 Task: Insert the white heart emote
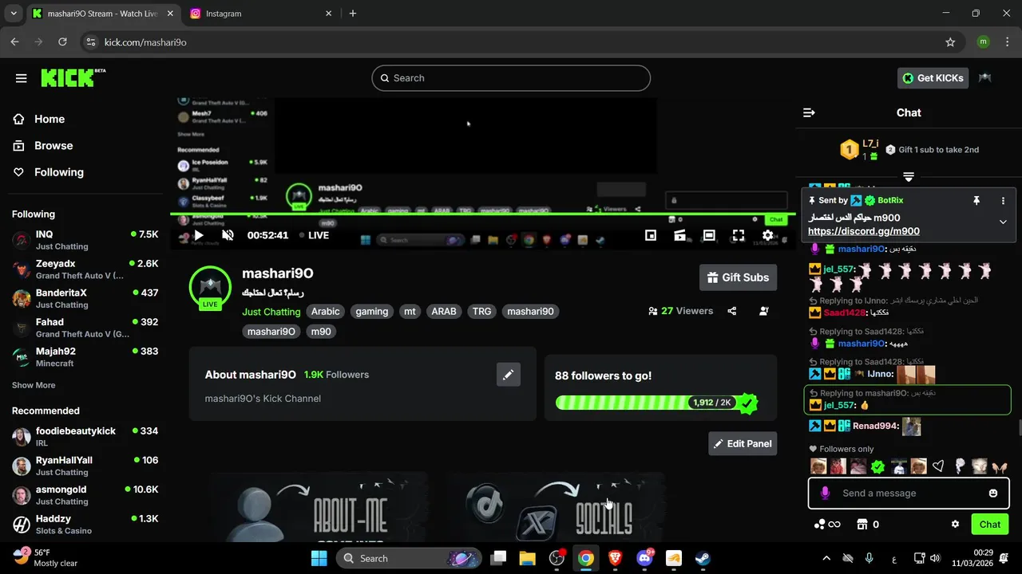tap(939, 466)
